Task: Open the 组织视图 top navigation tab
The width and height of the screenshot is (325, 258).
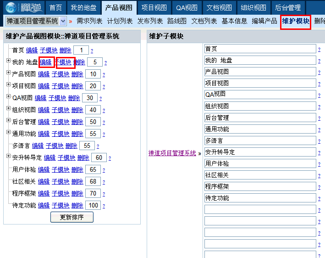Action: coord(253,8)
